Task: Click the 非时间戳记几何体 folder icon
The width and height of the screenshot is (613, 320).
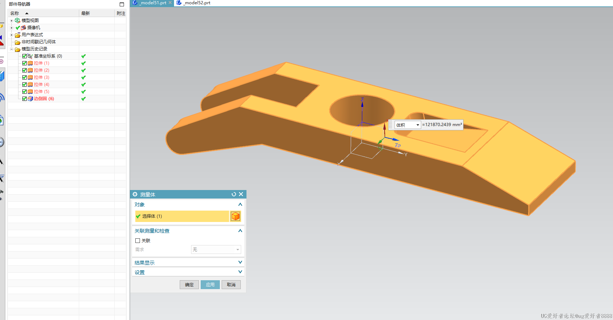Action: (x=17, y=42)
